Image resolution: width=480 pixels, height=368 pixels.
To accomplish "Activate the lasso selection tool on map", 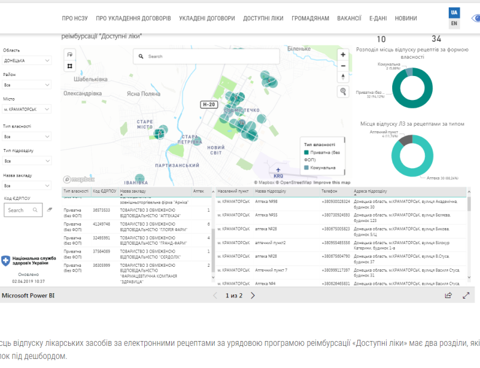I will [70, 55].
